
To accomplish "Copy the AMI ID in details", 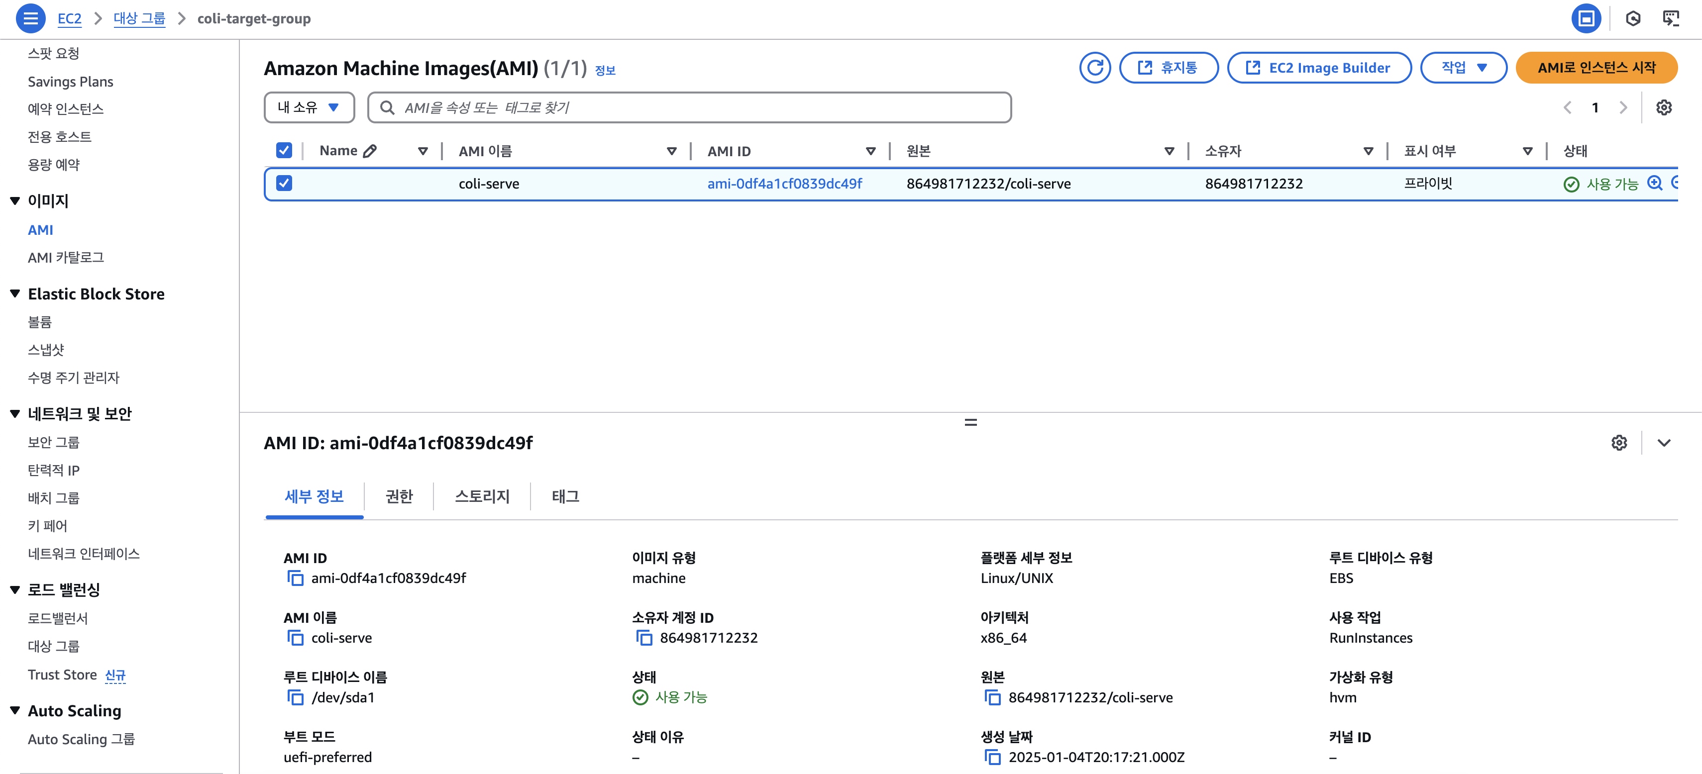I will 295,578.
